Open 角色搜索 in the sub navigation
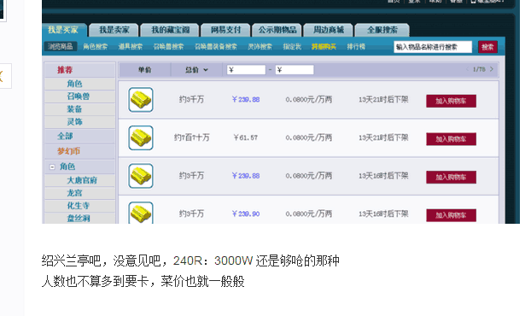The height and width of the screenshot is (316, 531). click(x=95, y=46)
